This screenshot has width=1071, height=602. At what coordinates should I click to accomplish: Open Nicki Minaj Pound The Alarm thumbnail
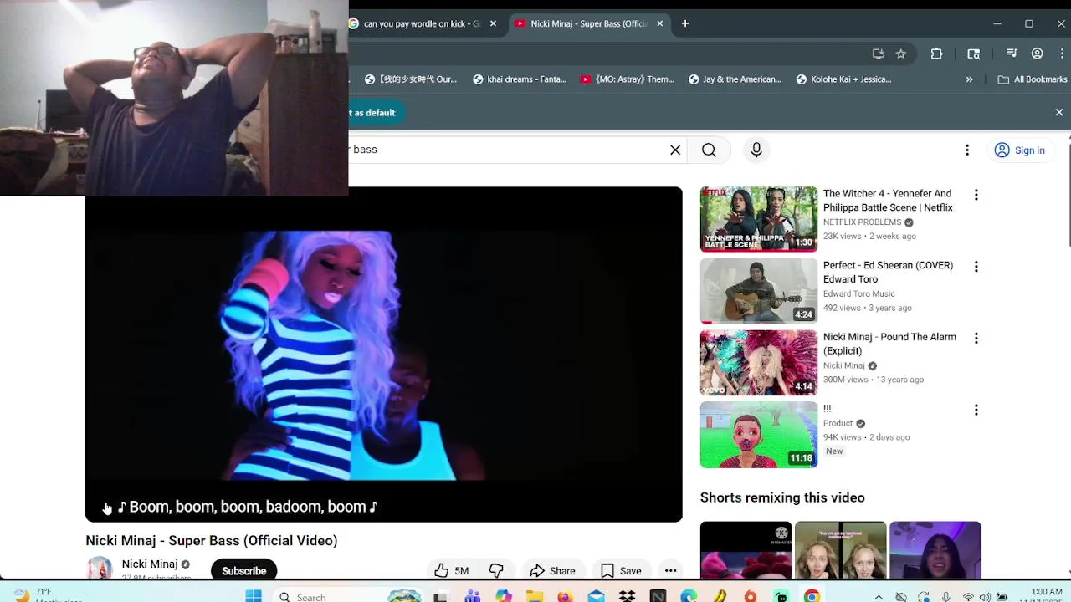coord(759,363)
